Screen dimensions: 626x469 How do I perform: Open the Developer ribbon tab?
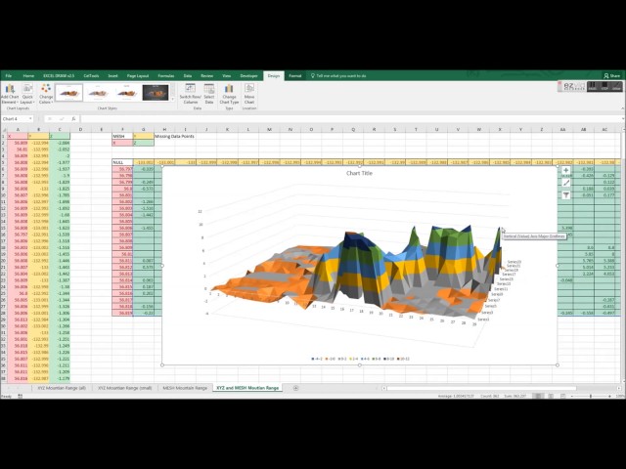point(248,76)
